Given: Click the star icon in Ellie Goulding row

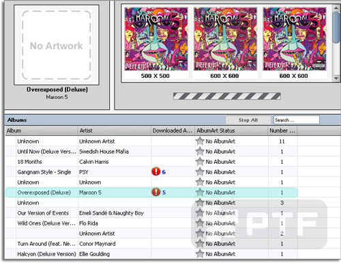Looking at the screenshot, I should [x=200, y=253].
